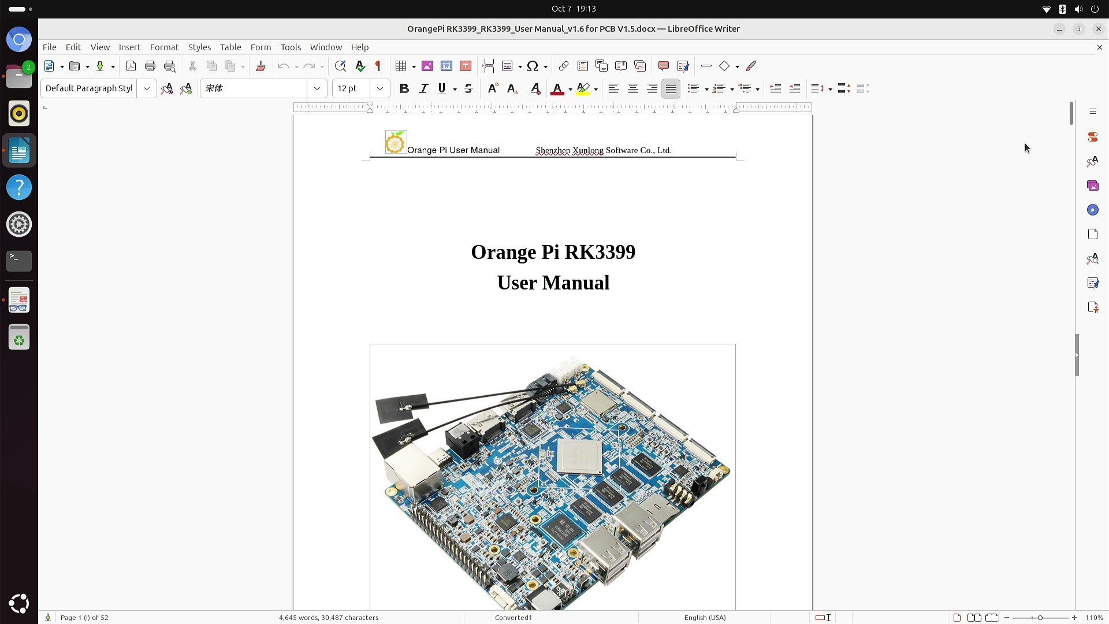Open the Format menu
Screen dimensions: 1109x624
164,47
